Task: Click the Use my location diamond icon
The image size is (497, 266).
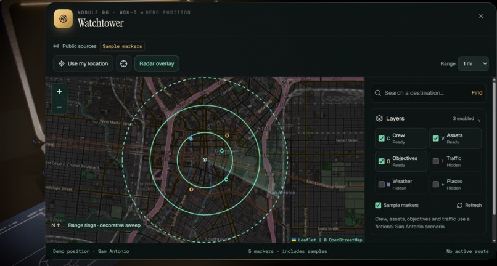Action: [62, 63]
